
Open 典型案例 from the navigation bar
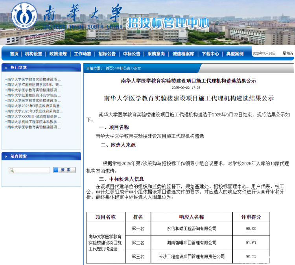point(235,54)
